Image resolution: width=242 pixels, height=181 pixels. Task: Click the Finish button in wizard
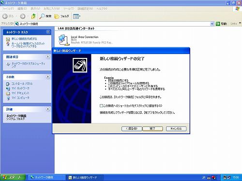pos(152,129)
